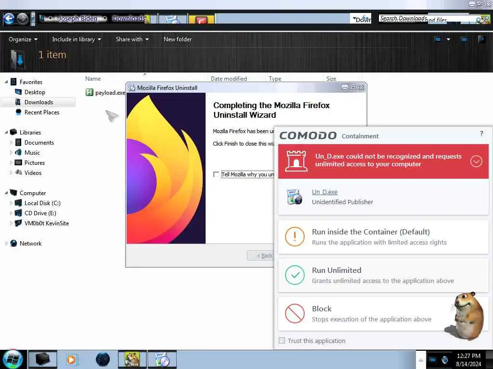Toggle the preview pane icon
This screenshot has height=369, width=493.
(x=464, y=39)
